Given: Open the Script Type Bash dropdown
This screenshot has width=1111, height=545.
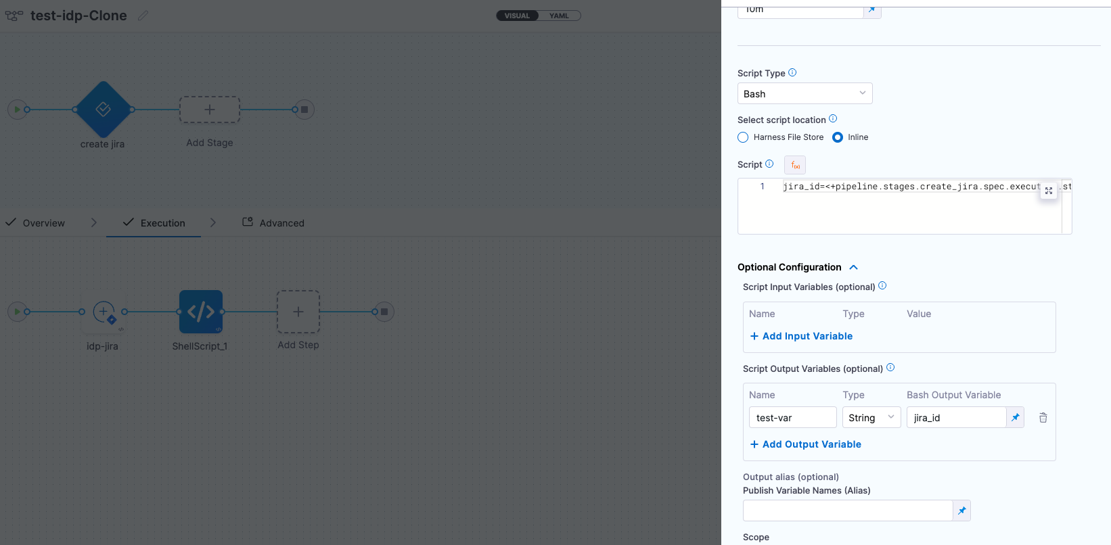Looking at the screenshot, I should [x=804, y=93].
